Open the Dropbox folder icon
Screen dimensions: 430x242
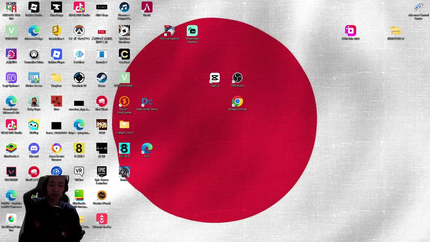tap(56, 78)
